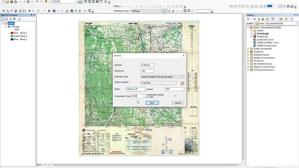Select the Pan hand tool
Image resolution: width=299 pixels, height=168 pixels.
click(12, 11)
